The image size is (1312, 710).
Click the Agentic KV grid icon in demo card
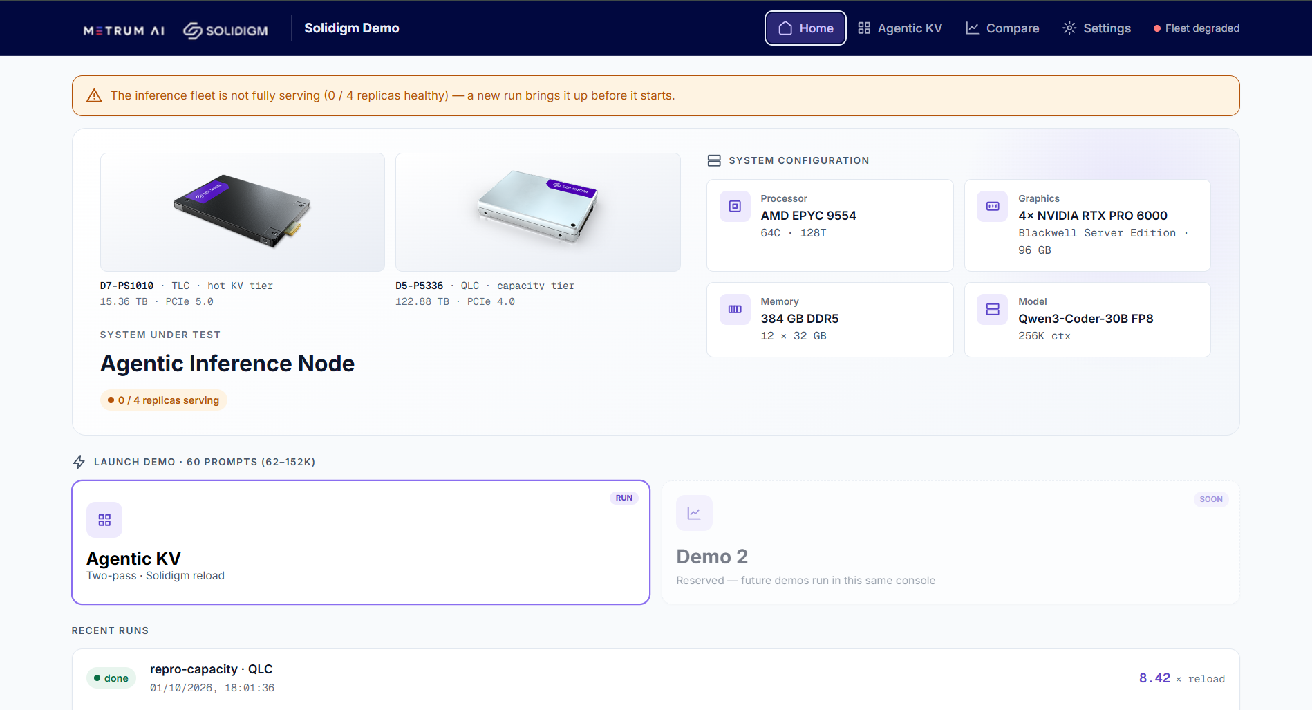point(104,520)
